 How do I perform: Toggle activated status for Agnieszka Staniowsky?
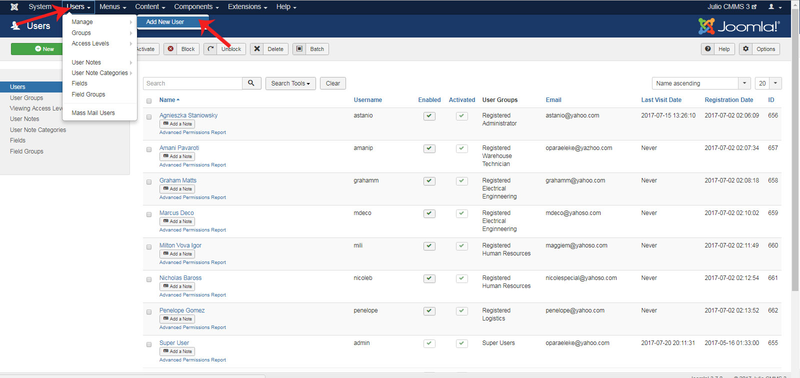click(462, 116)
